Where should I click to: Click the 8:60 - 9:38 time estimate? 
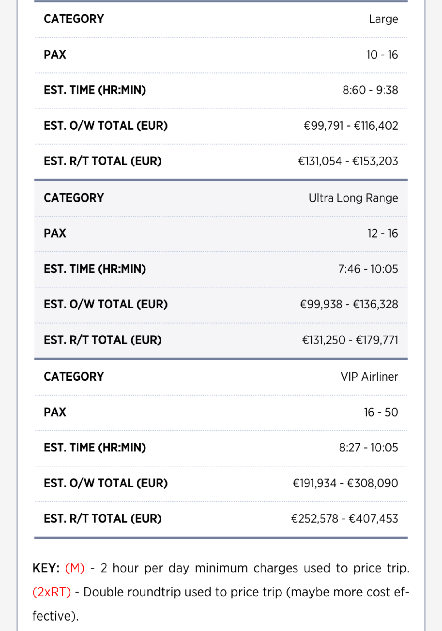pos(370,90)
